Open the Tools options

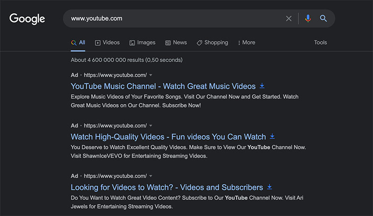click(x=320, y=42)
